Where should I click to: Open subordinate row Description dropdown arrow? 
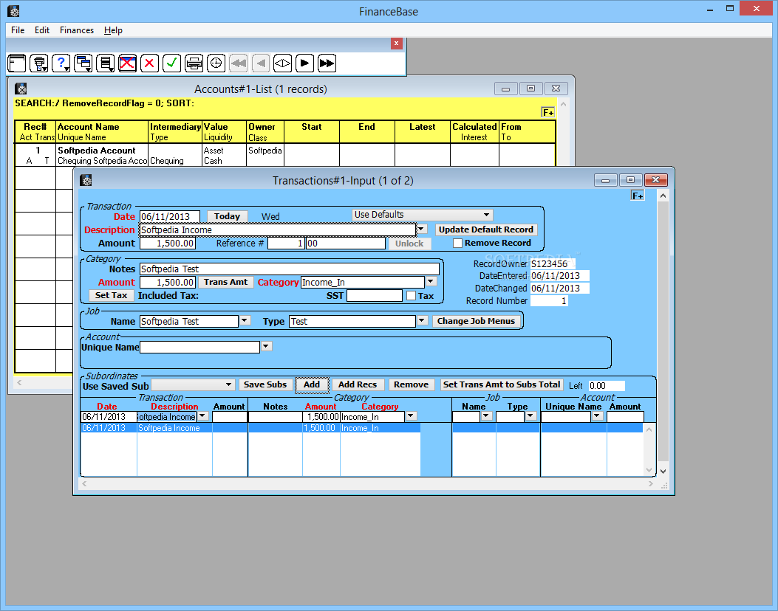(203, 416)
